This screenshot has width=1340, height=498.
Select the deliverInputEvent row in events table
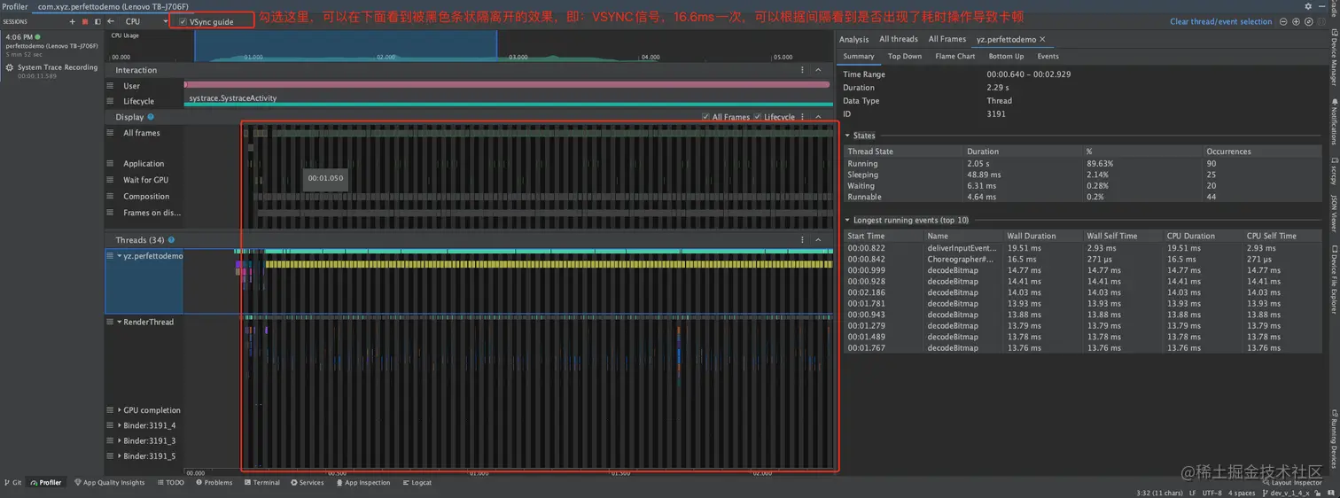(x=1082, y=248)
